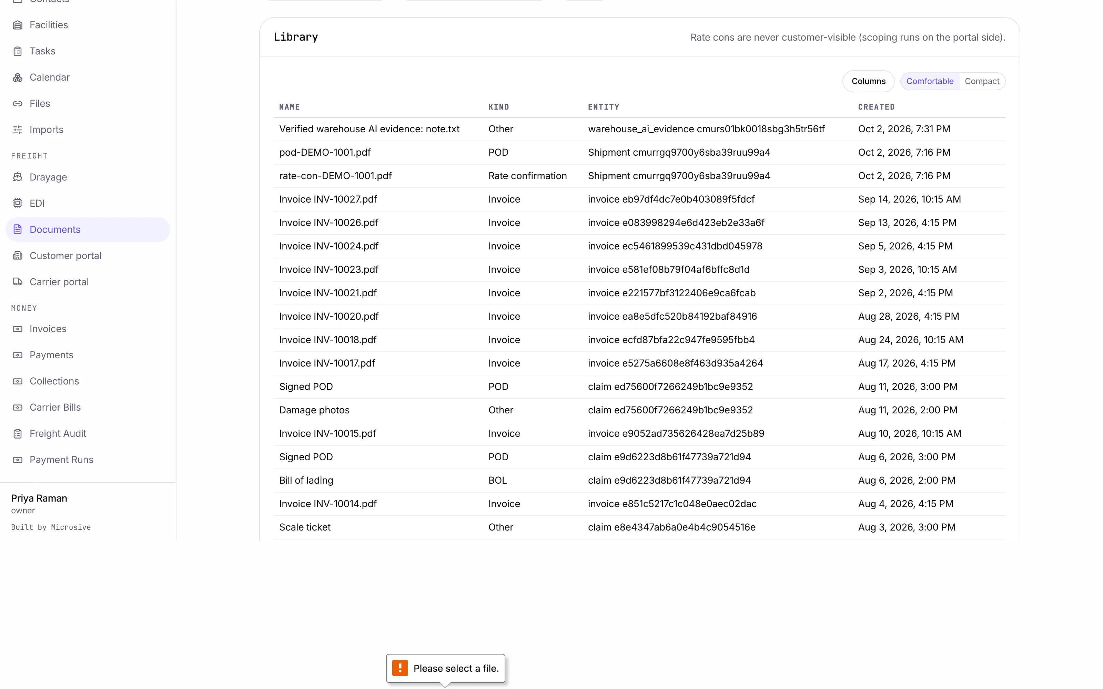Click the Calendar sidebar icon
The image size is (1103, 689).
click(x=17, y=78)
